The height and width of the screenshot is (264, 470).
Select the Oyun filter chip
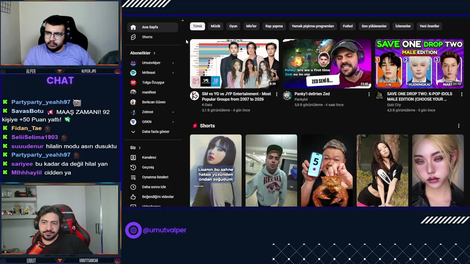coord(233,26)
